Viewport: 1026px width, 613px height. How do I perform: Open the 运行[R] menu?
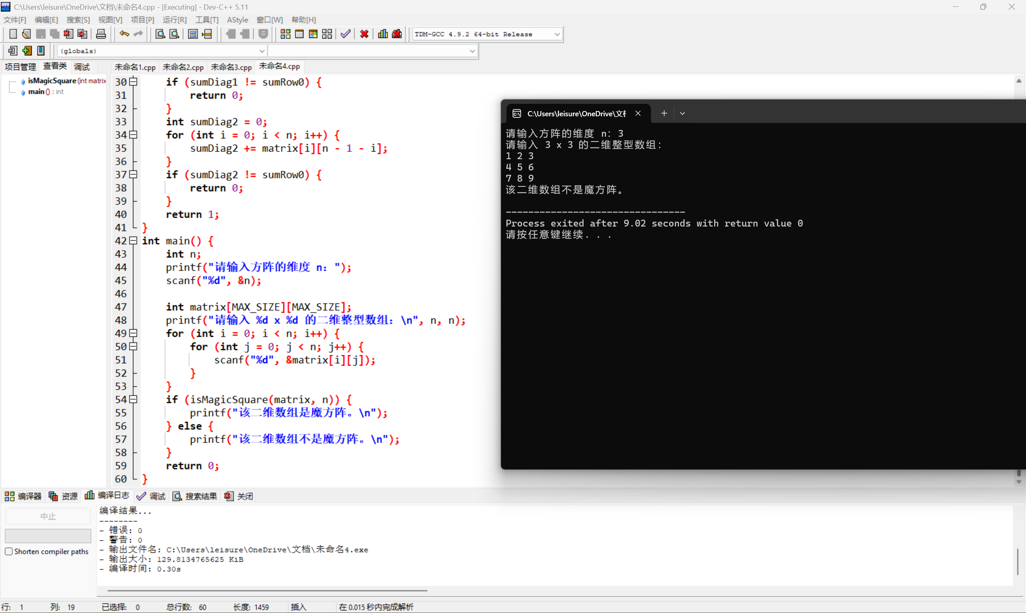pyautogui.click(x=174, y=19)
